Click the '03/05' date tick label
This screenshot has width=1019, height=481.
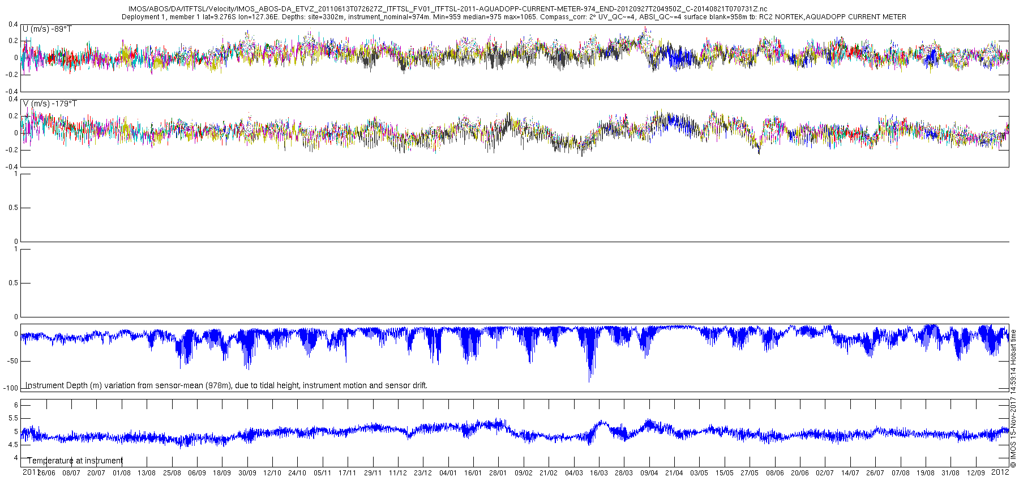pyautogui.click(x=699, y=473)
